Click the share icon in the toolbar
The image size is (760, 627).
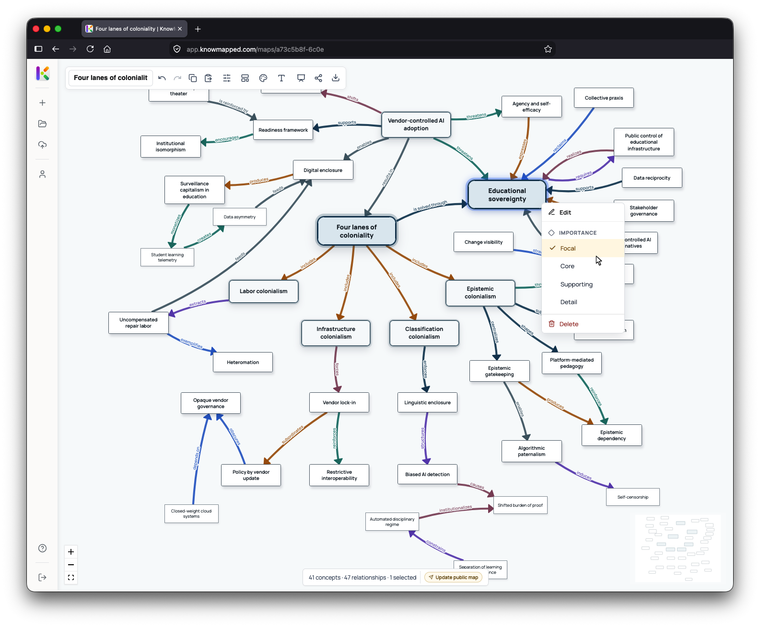318,78
